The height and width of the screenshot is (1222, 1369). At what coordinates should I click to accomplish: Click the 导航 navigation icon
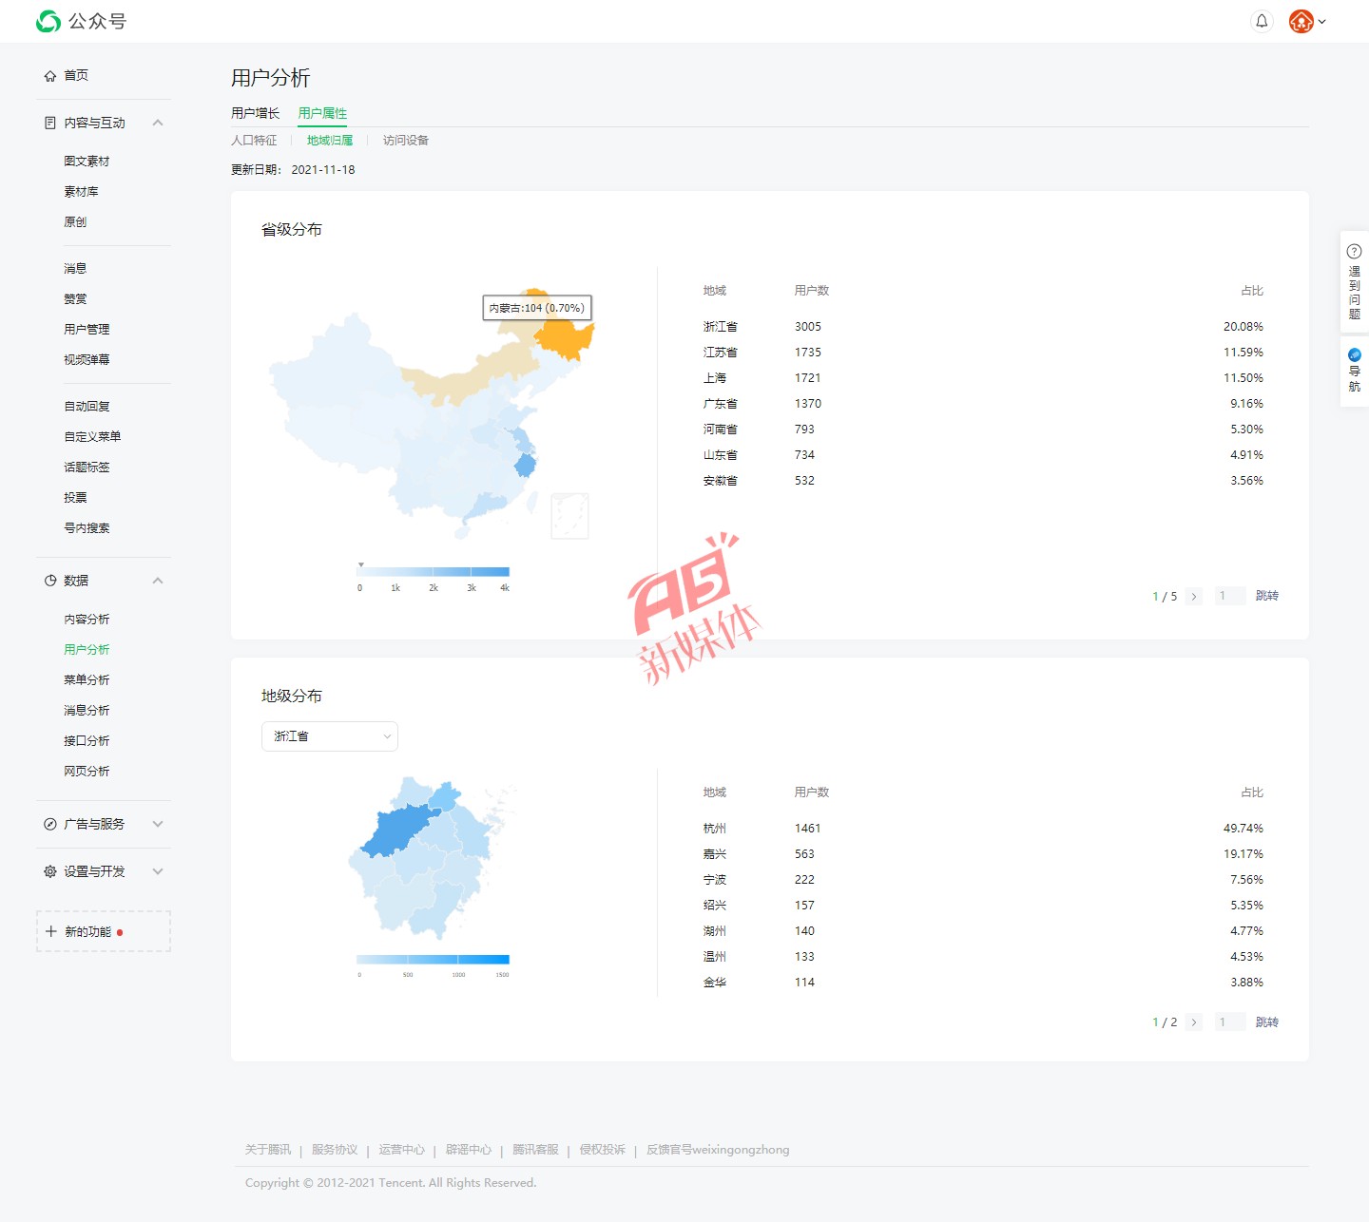click(1354, 355)
